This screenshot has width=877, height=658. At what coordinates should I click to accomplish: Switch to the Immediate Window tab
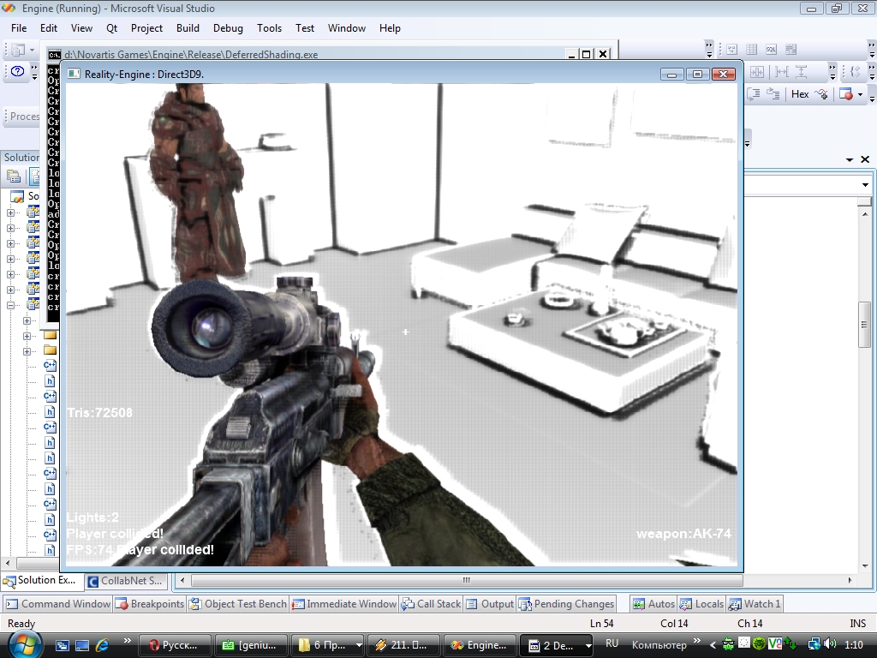(x=344, y=604)
